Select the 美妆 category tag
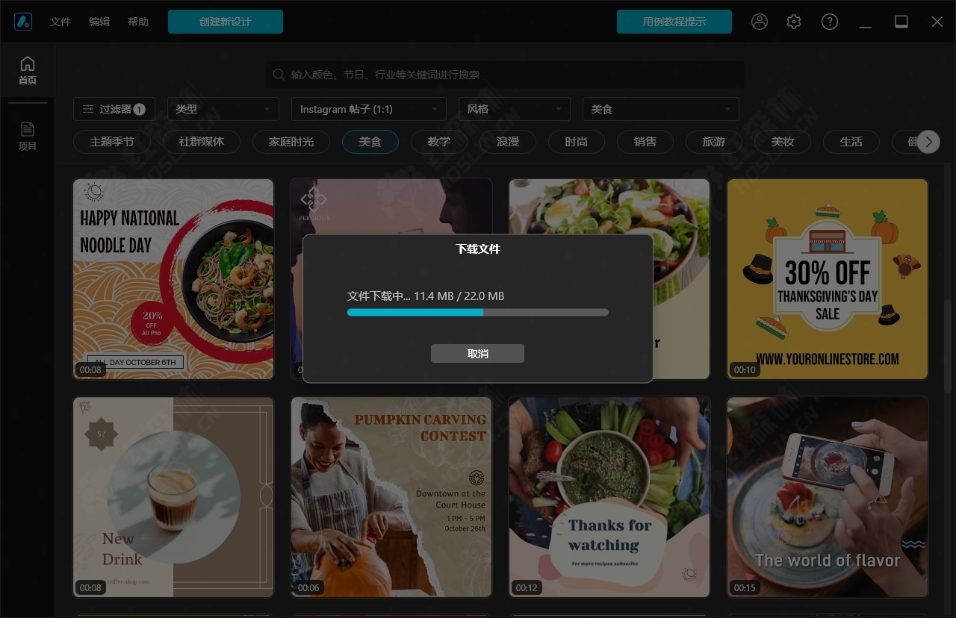The height and width of the screenshot is (618, 956). point(783,141)
